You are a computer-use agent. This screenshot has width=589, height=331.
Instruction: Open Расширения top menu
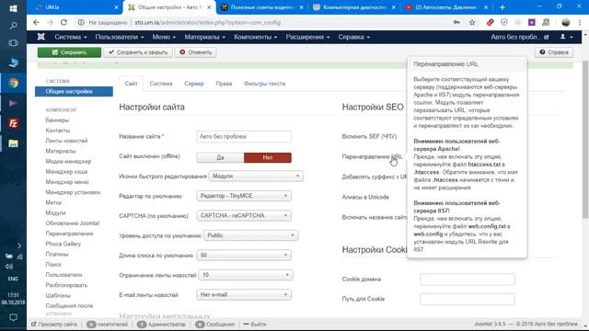307,37
